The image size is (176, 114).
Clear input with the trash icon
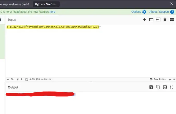(x=165, y=20)
